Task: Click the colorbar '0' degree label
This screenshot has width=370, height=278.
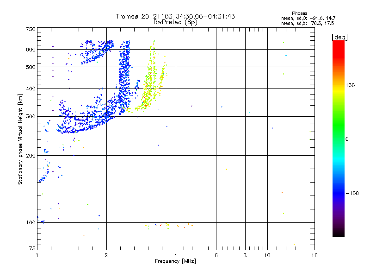Action: point(347,139)
